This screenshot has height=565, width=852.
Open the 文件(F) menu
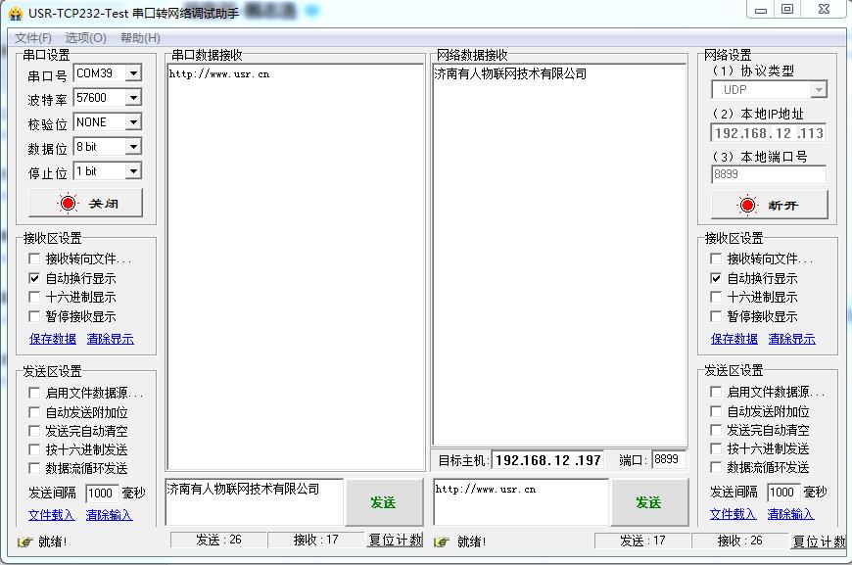[33, 38]
